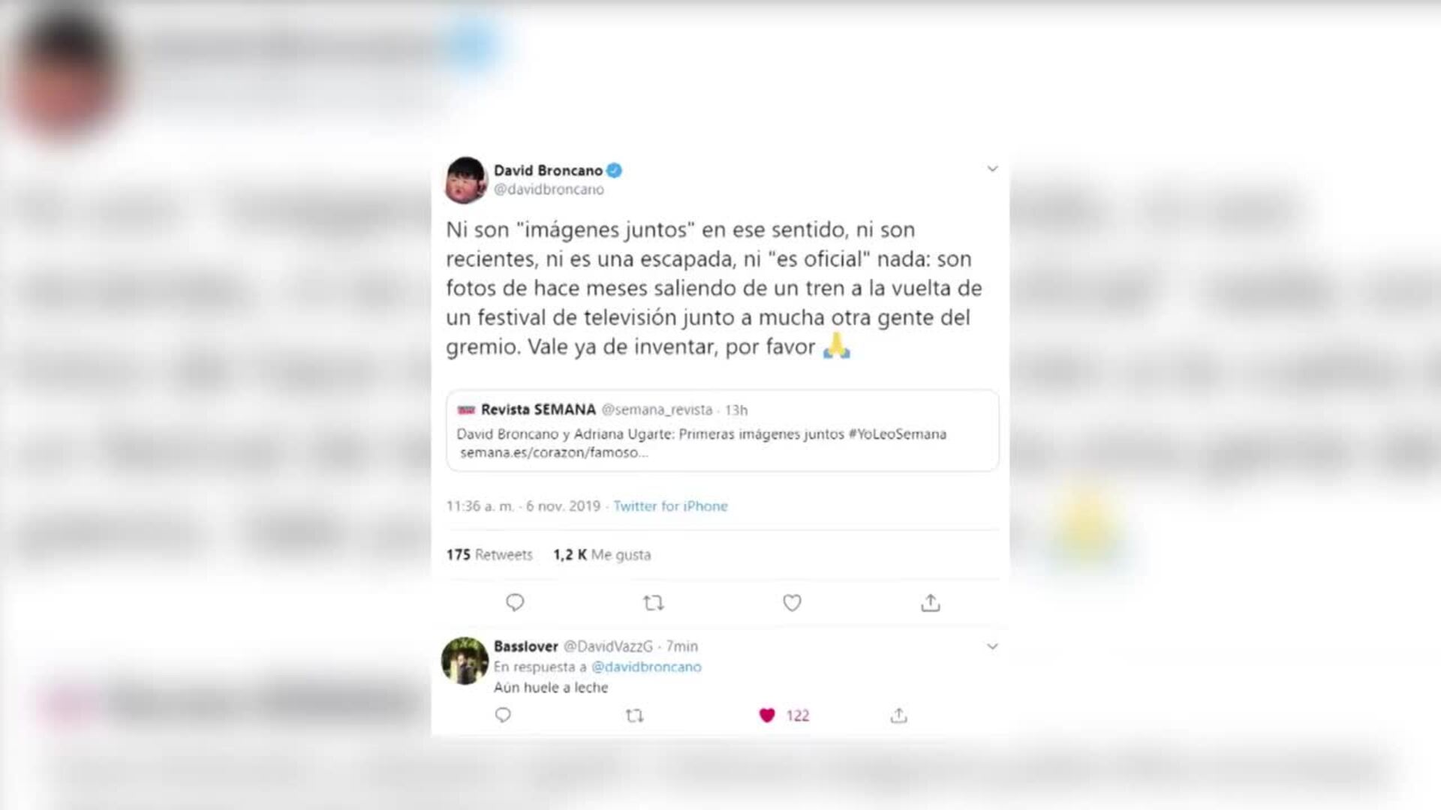Open the quoted Revista SEMANA tweet

coord(722,430)
